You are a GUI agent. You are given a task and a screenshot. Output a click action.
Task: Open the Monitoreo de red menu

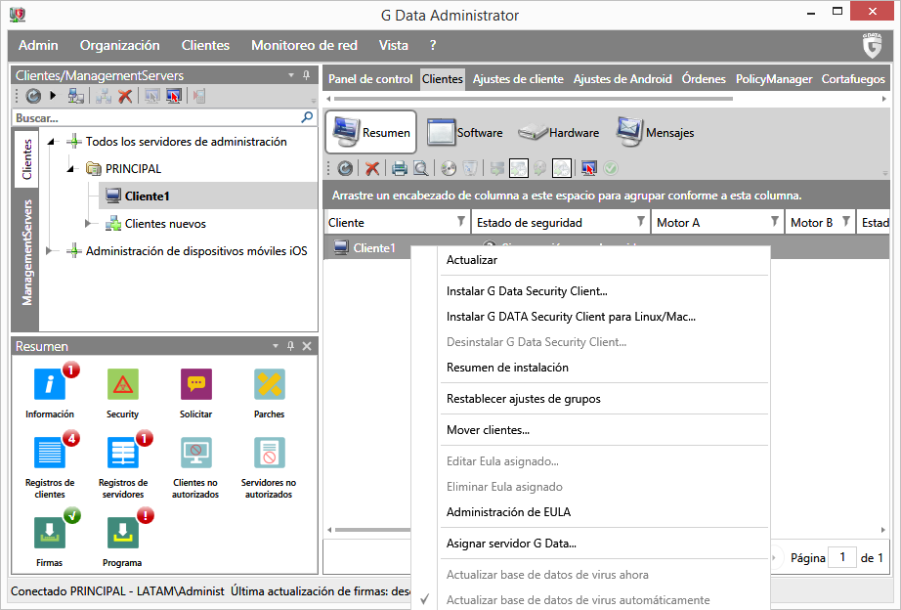(304, 45)
